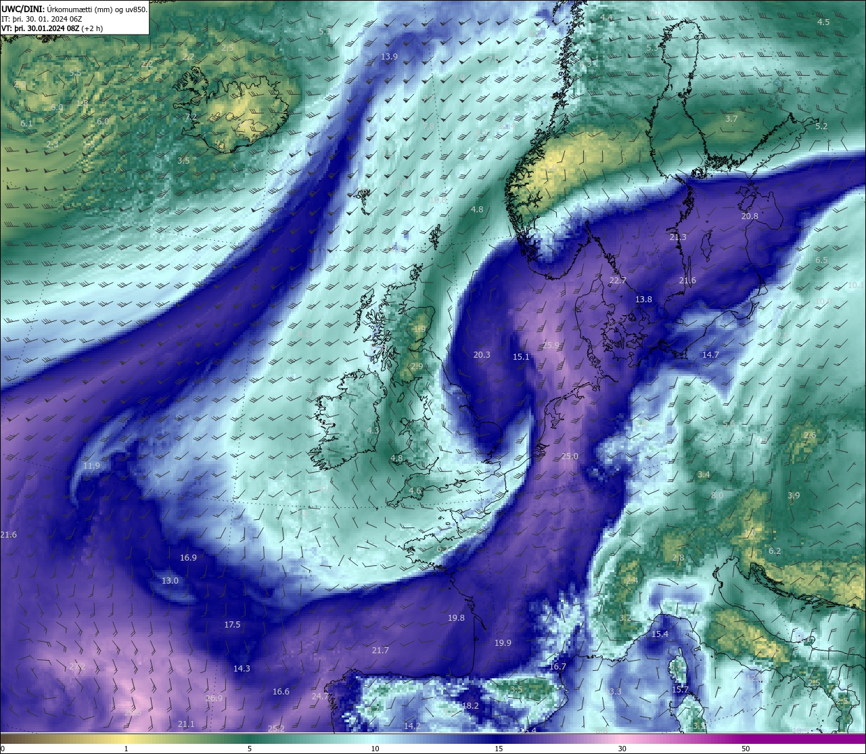Click the 15.7 value near Corsica
The image size is (866, 754).
pyautogui.click(x=680, y=690)
